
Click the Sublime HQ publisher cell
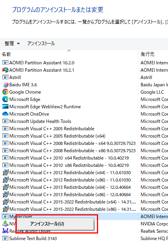click(x=154, y=239)
